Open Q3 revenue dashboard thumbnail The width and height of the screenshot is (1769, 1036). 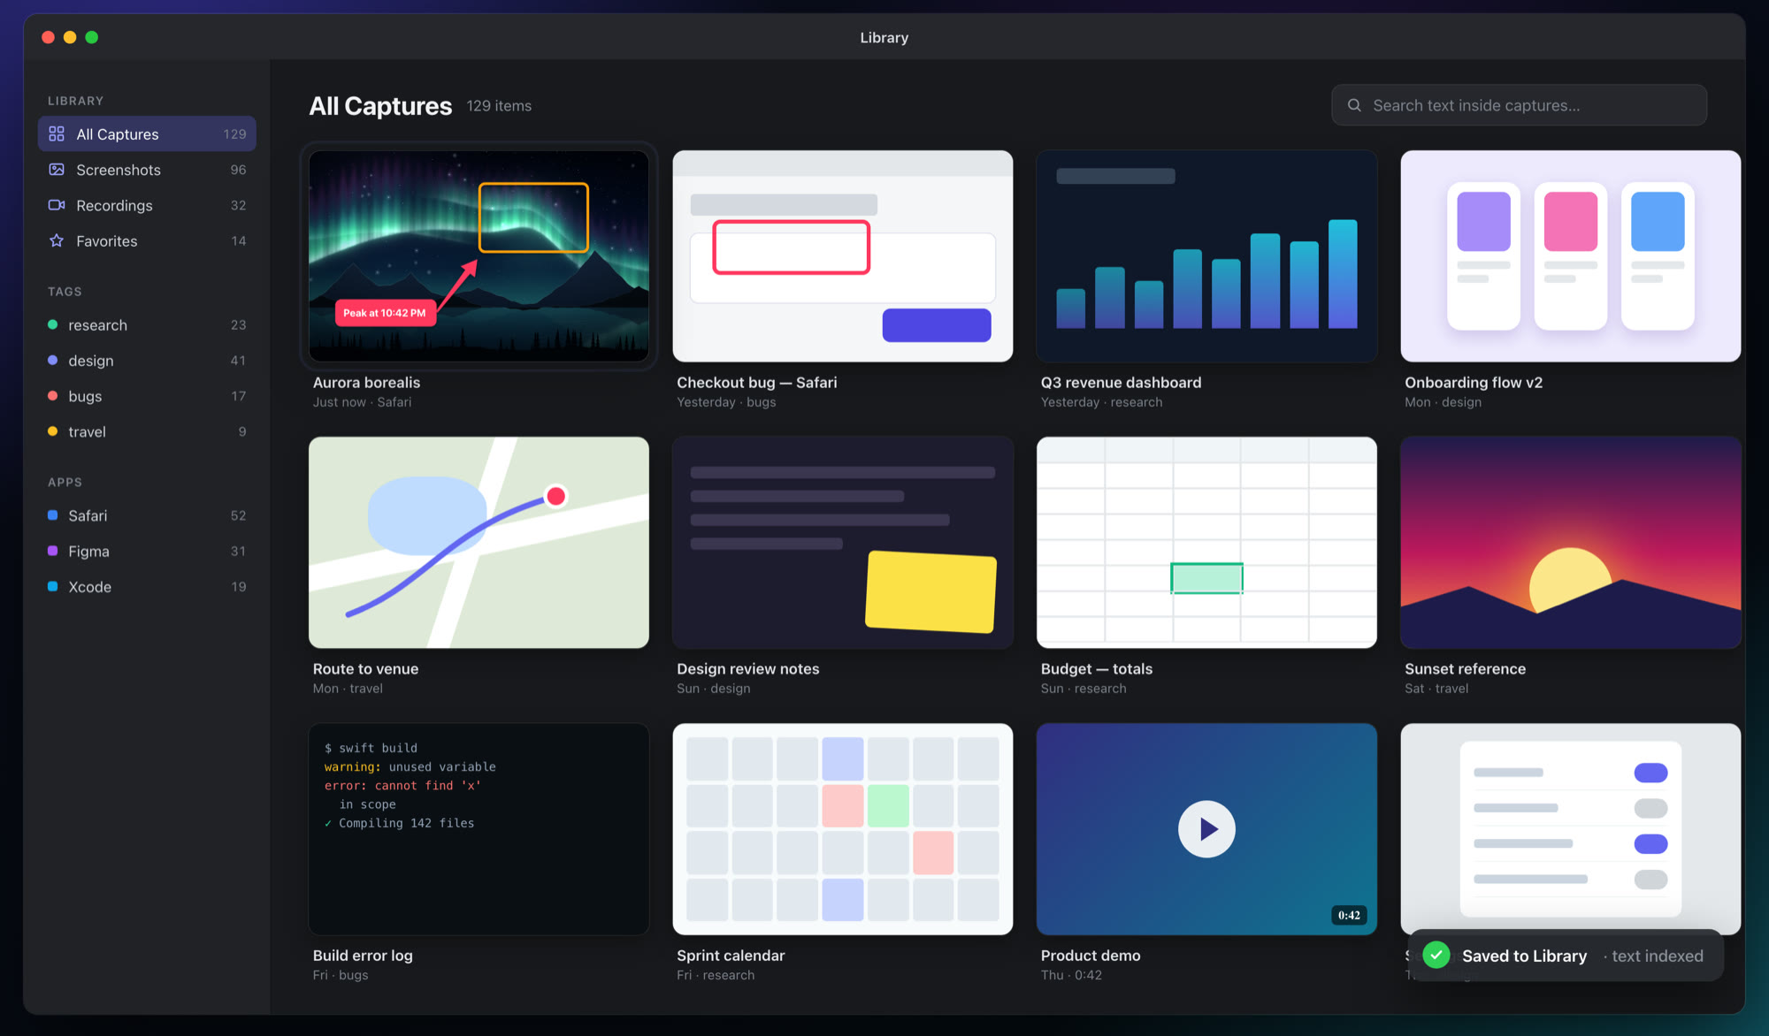[1206, 255]
